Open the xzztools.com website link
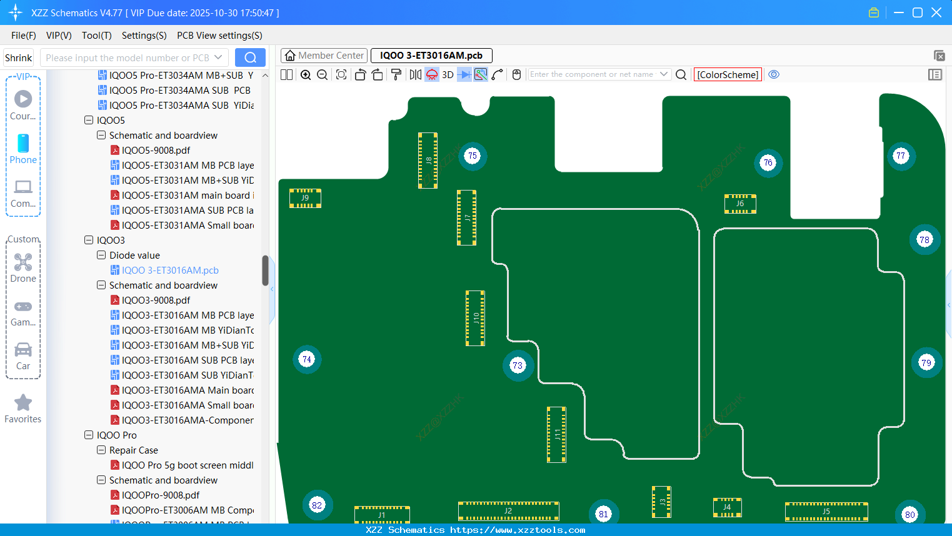The width and height of the screenshot is (952, 536). point(518,530)
